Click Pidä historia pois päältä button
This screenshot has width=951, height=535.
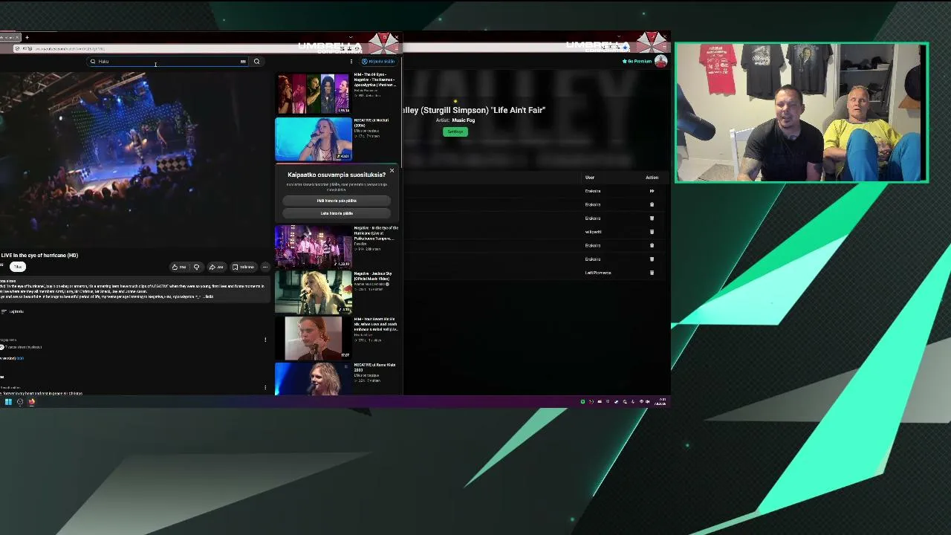pos(337,201)
